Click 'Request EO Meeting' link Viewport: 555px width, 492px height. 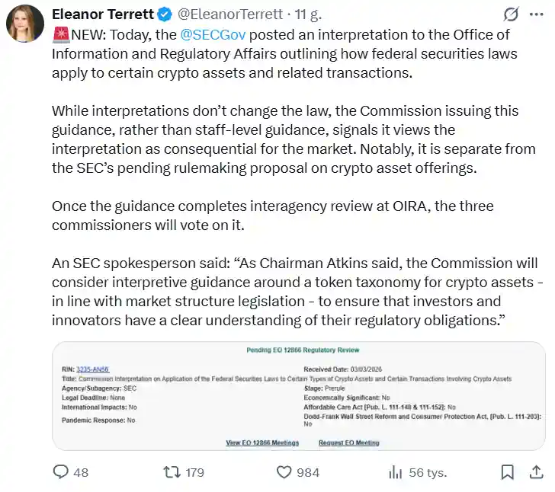point(348,442)
